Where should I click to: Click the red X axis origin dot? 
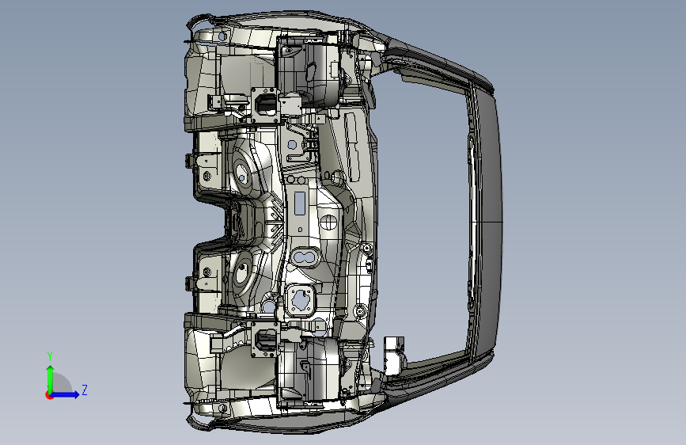49,395
